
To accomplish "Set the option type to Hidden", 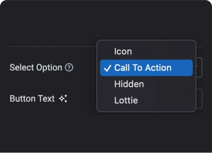I will tap(146, 84).
